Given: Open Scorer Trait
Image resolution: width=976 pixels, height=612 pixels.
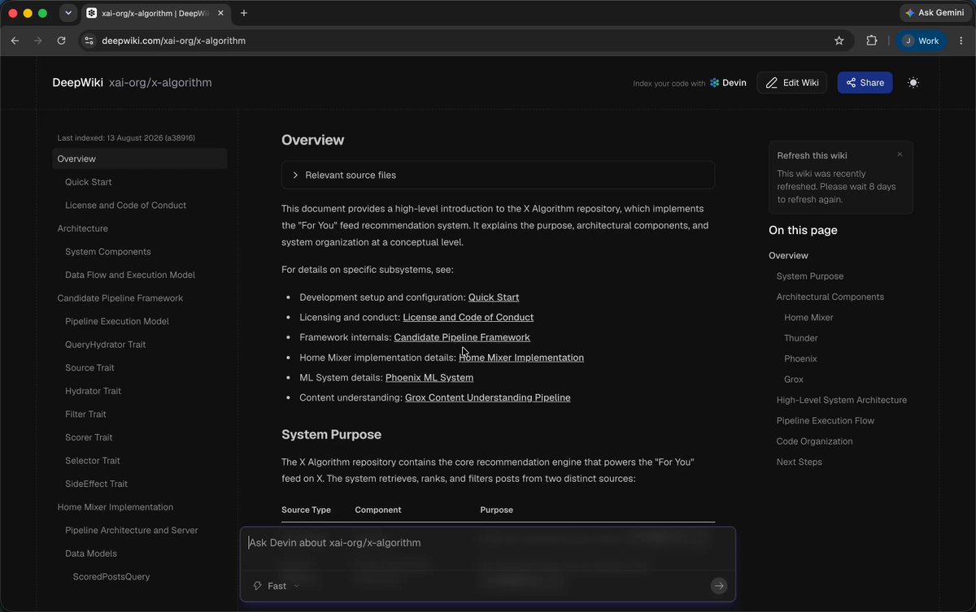Looking at the screenshot, I should point(89,437).
